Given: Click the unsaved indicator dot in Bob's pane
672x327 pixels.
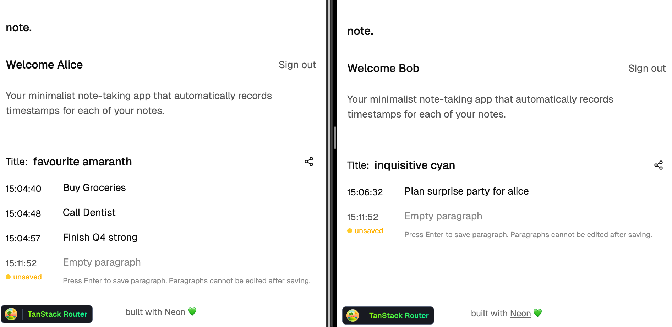Looking at the screenshot, I should click(x=350, y=231).
